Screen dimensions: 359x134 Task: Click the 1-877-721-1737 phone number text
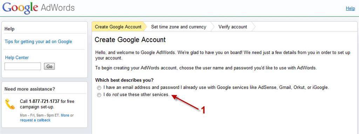pos(44,102)
